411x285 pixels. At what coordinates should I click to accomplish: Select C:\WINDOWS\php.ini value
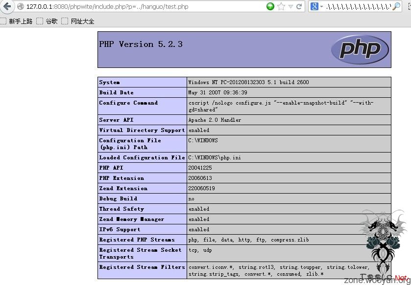point(215,157)
